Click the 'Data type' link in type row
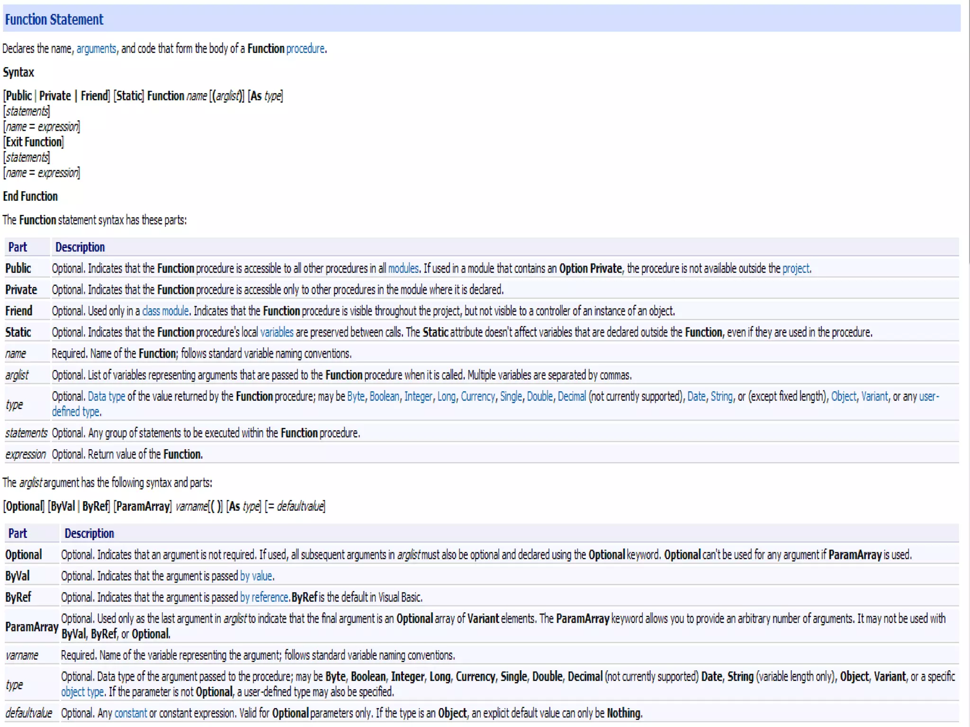970x727 pixels. tap(107, 396)
